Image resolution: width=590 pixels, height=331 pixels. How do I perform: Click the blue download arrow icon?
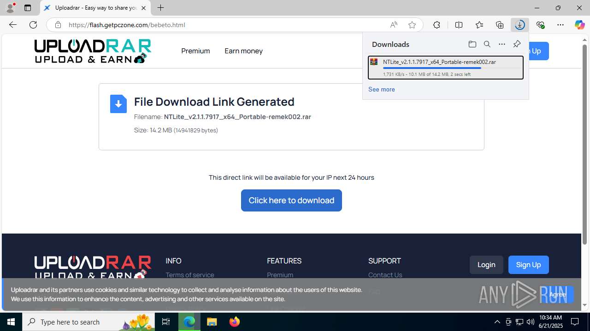(118, 104)
